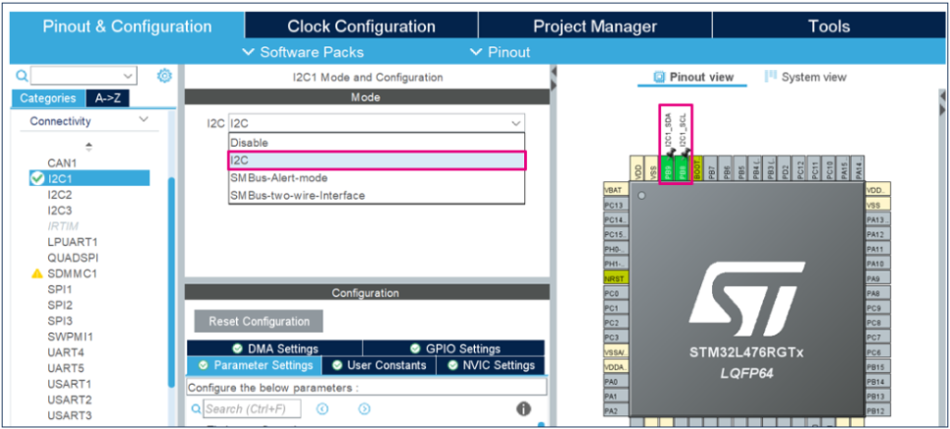Viewport: 950px width, 429px height.
Task: Select LPUART1 in the peripheral list
Action: [x=73, y=242]
